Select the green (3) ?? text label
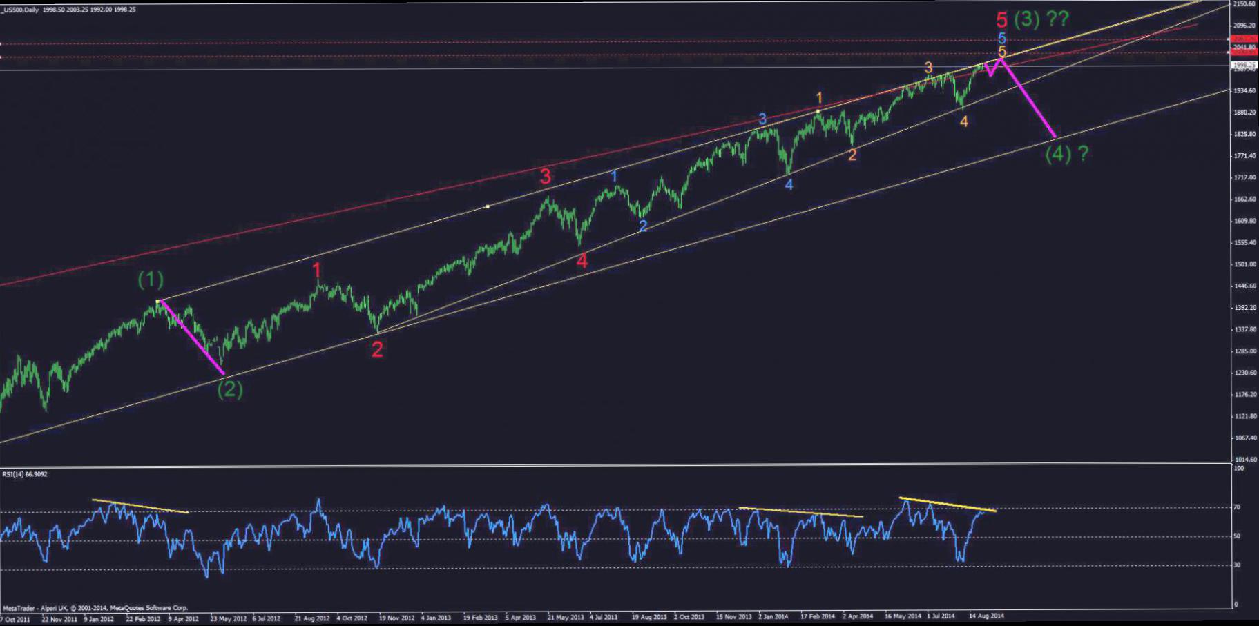This screenshot has height=626, width=1259. [1041, 19]
